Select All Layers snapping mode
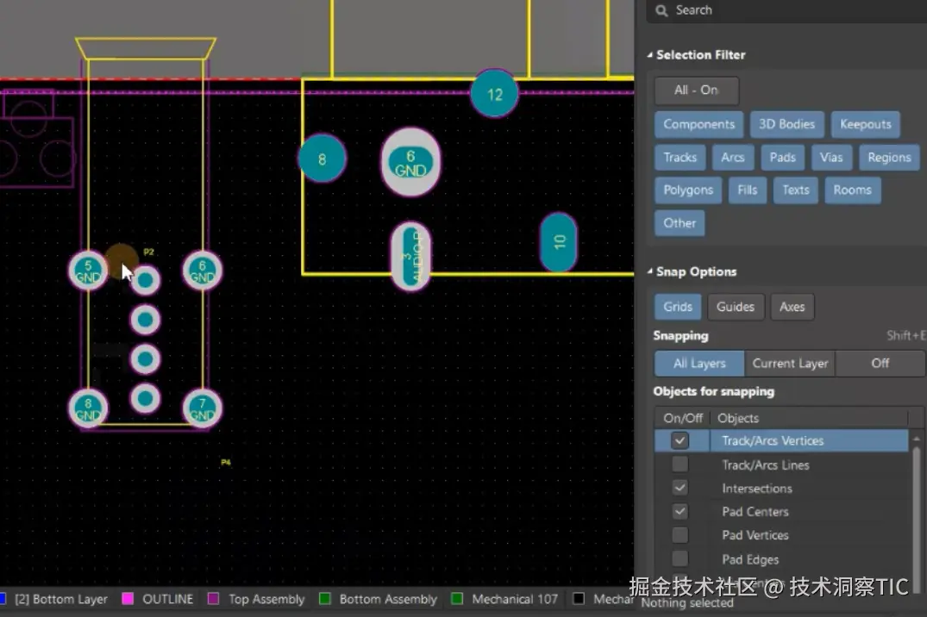 pyautogui.click(x=699, y=364)
